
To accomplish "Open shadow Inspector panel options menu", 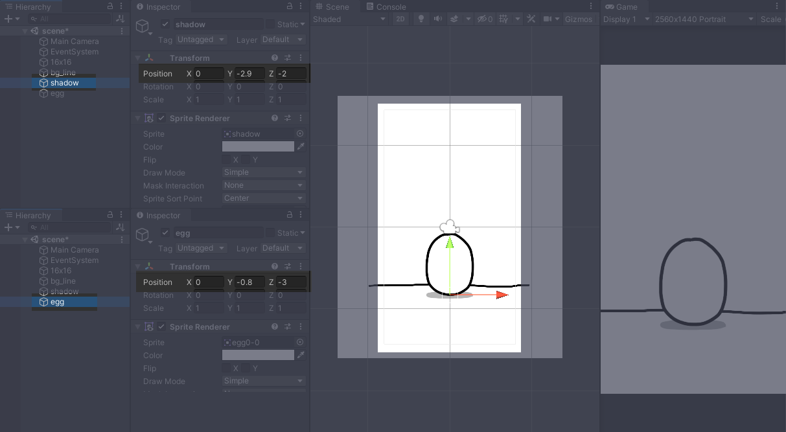I will coord(301,6).
